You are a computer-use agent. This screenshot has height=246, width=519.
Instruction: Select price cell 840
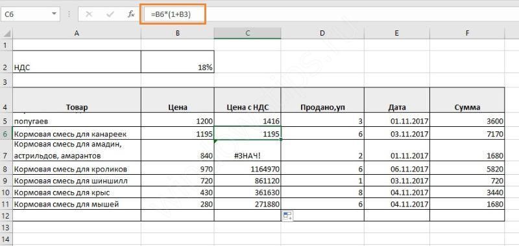[x=178, y=151]
